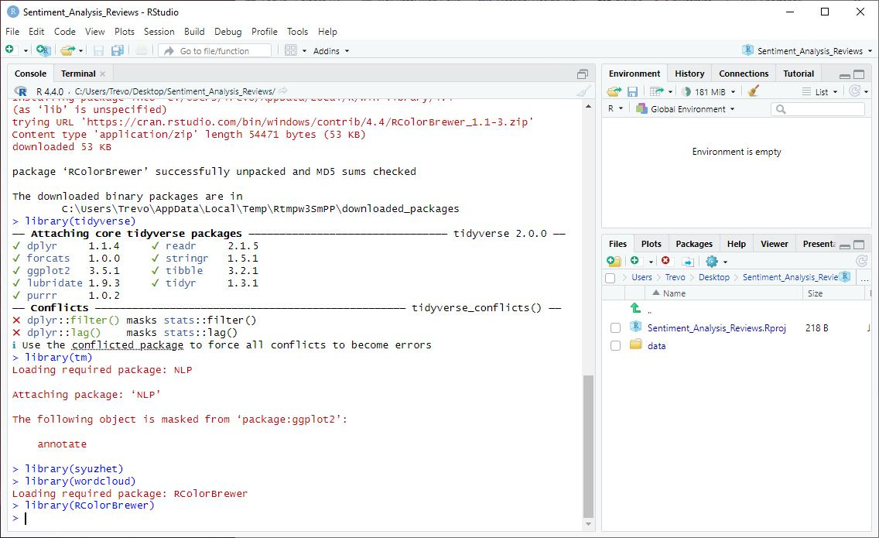Click the create new project icon
The width and height of the screenshot is (879, 538).
(x=43, y=50)
